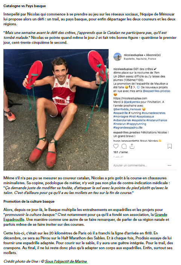This screenshot has height=265, width=181.
Task: Open the @benfodda_menouar mention
Action: pyautogui.click(x=127, y=109)
